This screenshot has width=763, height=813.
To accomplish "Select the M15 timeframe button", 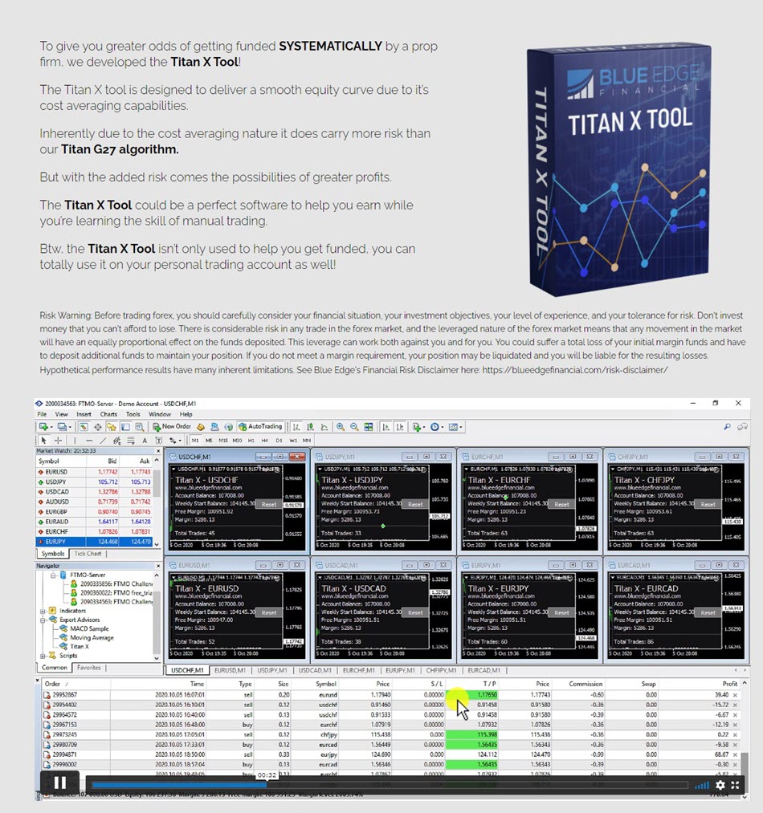I will point(222,440).
